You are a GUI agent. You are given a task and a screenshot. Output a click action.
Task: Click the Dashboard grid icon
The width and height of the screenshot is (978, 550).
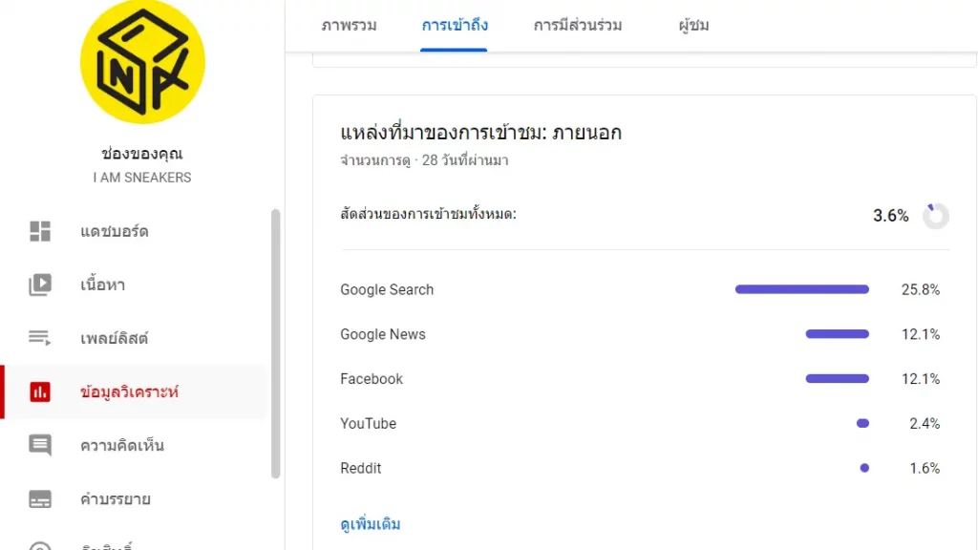[x=40, y=231]
